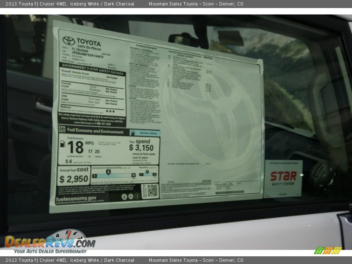
Task: Click the 'FJ CRUISER' model line on sticker
Action: coord(80,50)
